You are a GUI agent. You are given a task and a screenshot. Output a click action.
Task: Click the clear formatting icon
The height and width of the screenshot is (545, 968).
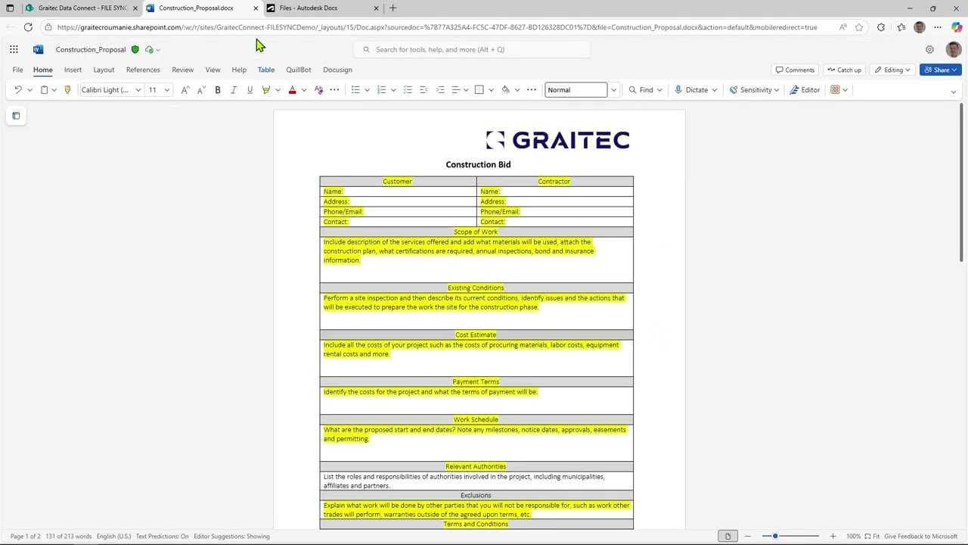[318, 90]
